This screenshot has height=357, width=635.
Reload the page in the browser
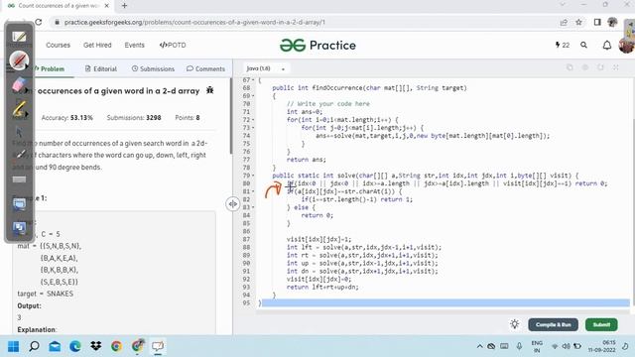tap(38, 22)
